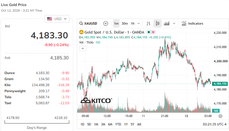Click the XAUUSD symbol search icon
229x131 pixels.
pyautogui.click(x=81, y=23)
